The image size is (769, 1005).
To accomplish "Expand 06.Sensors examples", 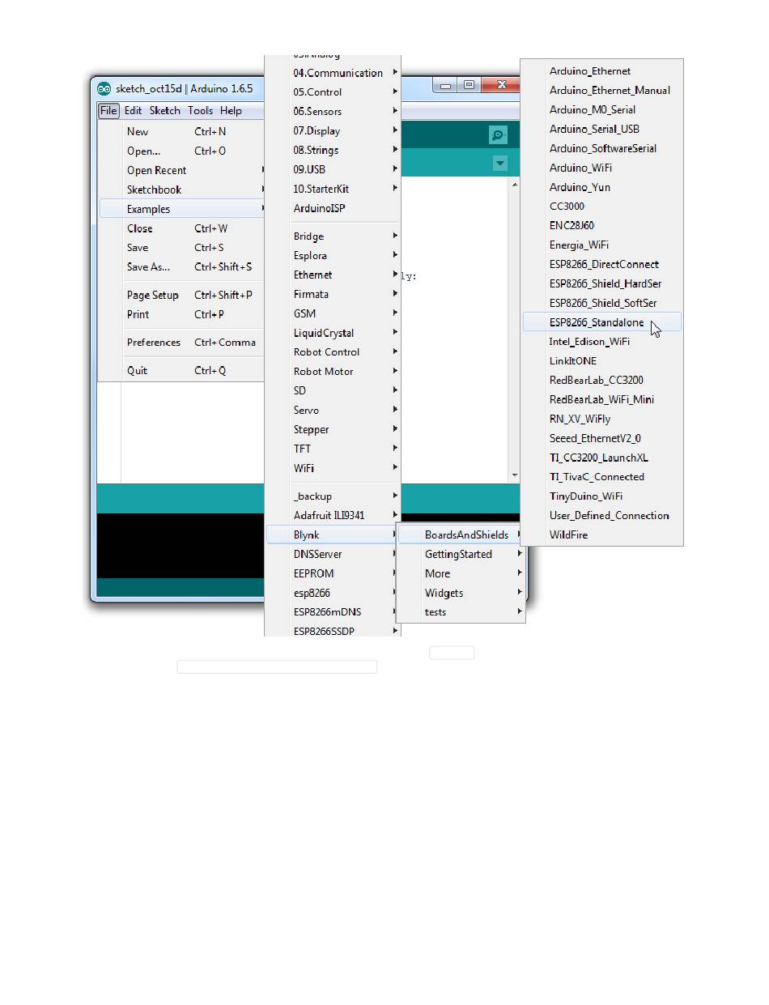I will click(334, 112).
